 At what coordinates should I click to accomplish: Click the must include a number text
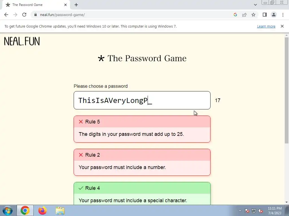tap(122, 167)
